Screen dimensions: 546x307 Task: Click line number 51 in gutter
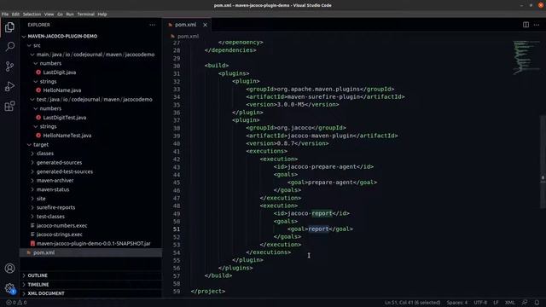[x=177, y=229]
